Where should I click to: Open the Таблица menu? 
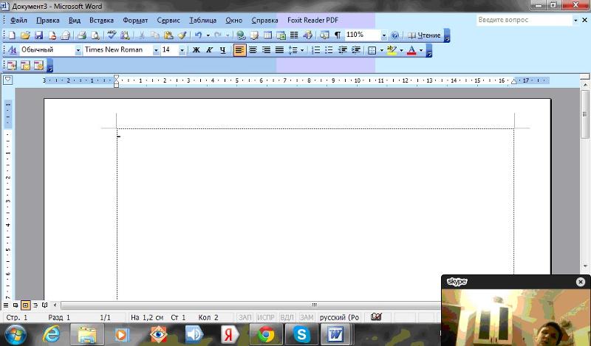click(x=202, y=21)
